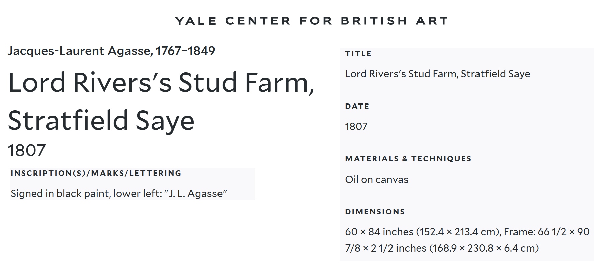Select the TITLE field label
Viewport: 610px width, 277px height.
358,54
